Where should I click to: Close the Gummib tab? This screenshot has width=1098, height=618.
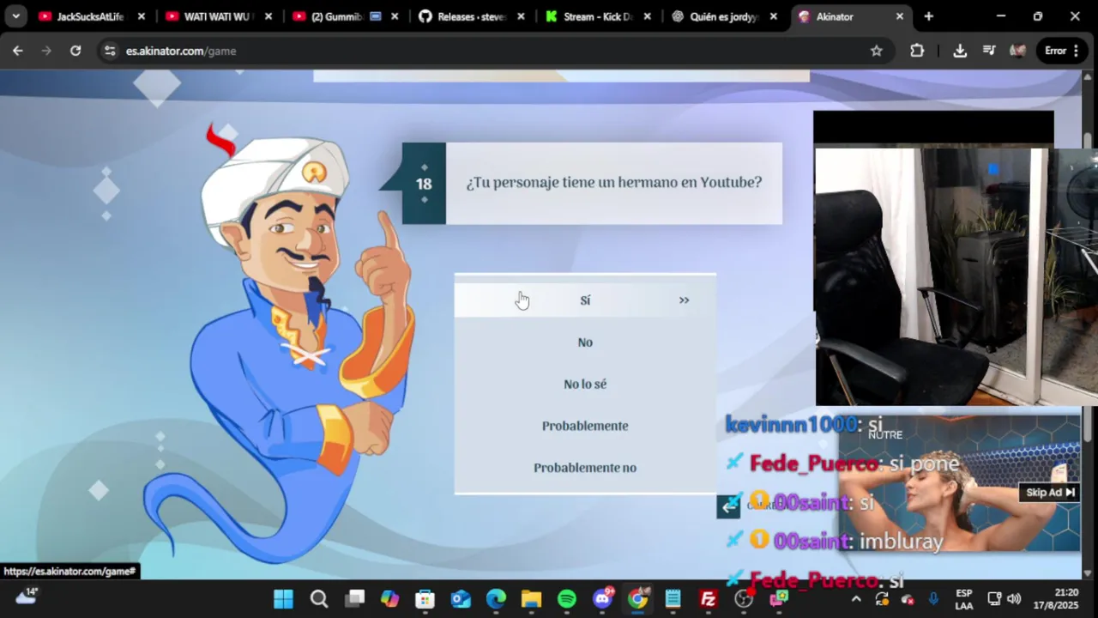(395, 16)
